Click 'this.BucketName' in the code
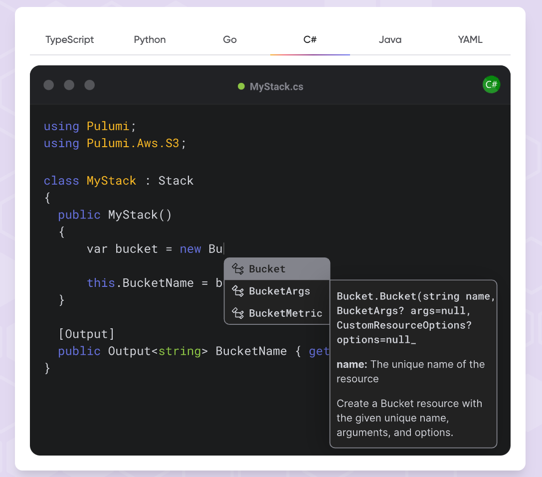This screenshot has height=477, width=542. [140, 283]
